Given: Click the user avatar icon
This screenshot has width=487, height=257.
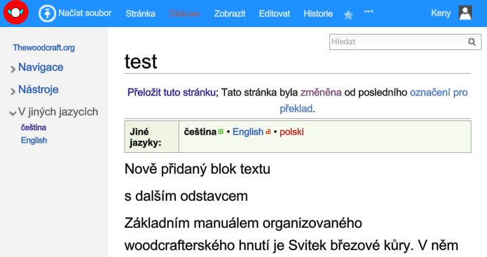Looking at the screenshot, I should 465,13.
